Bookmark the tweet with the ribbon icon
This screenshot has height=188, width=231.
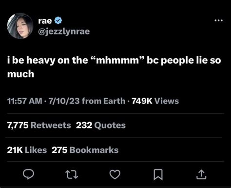158,174
